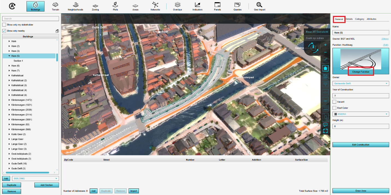This screenshot has width=391, height=195.
Task: Switch to the Details tab
Action: click(x=349, y=19)
